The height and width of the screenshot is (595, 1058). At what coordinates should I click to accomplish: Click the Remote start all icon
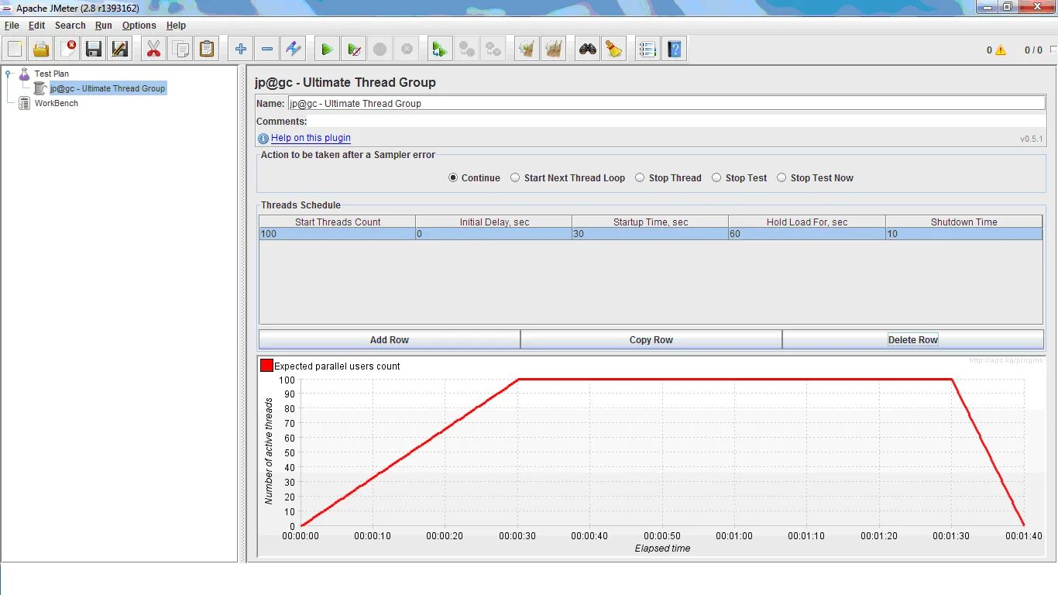[x=440, y=50]
